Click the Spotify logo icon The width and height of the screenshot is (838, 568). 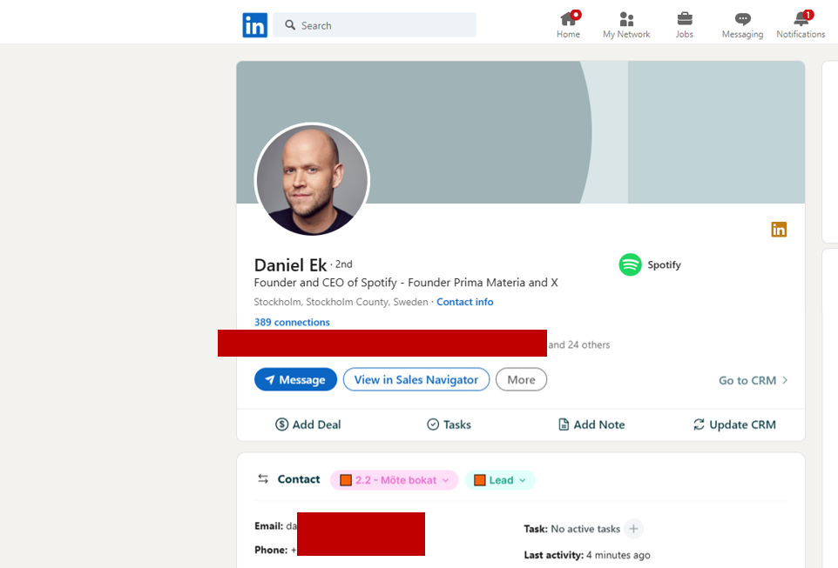tap(630, 264)
